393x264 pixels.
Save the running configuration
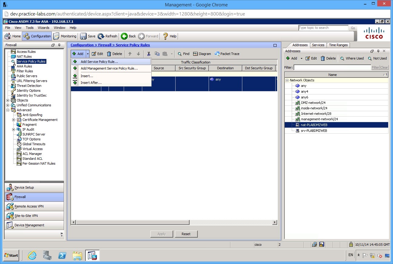click(x=87, y=36)
